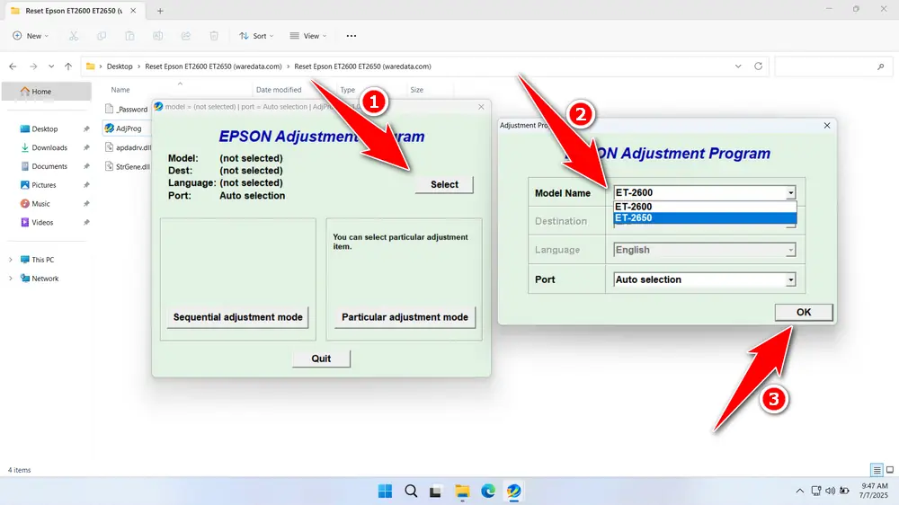This screenshot has width=899, height=505.
Task: Confirm model selection with OK
Action: tap(803, 312)
